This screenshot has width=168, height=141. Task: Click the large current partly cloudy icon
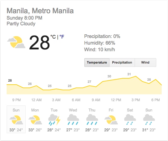tap(16, 42)
